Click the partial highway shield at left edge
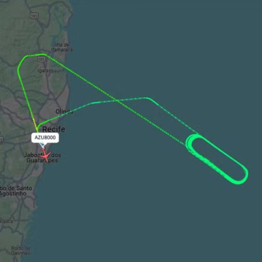This screenshot has width=262, height=262. pos(1,140)
